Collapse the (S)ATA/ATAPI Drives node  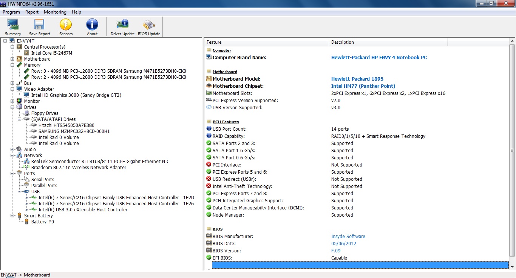[x=19, y=119]
